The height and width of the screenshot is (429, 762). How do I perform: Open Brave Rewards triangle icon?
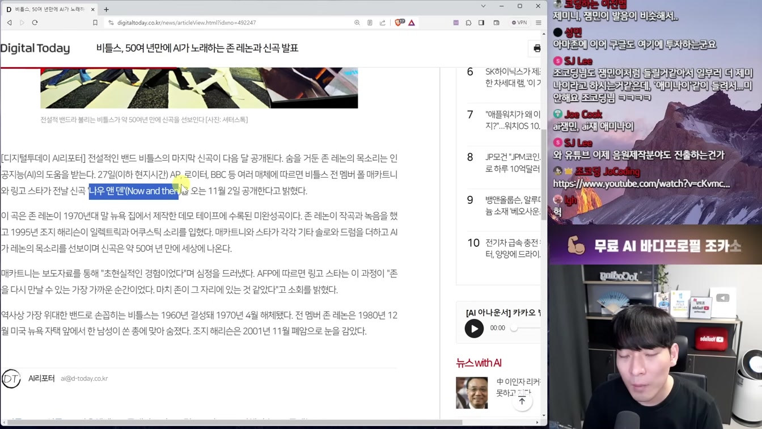pos(412,23)
